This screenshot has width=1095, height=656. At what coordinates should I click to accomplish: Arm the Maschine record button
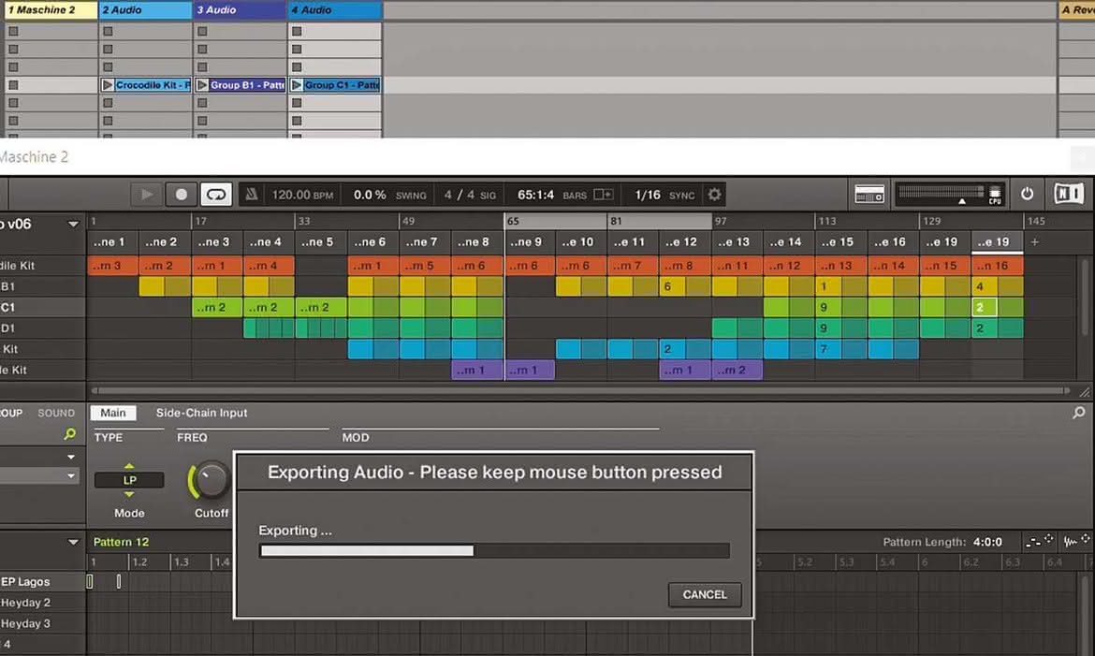(181, 195)
